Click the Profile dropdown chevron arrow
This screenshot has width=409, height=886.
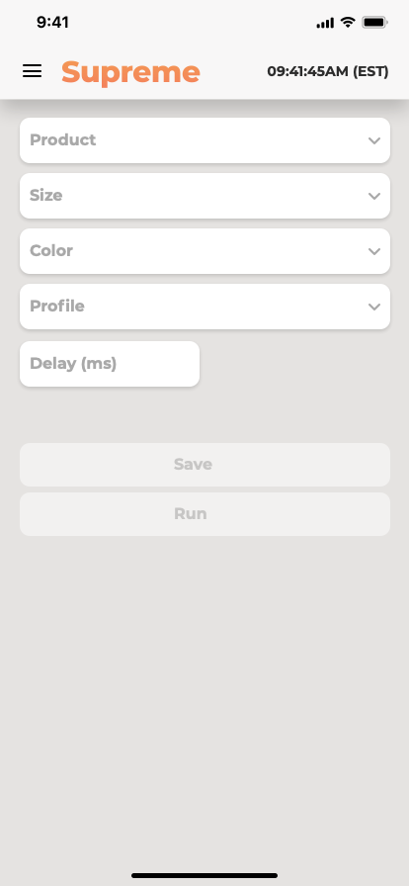click(374, 307)
